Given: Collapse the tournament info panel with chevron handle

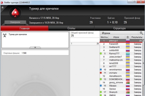Looking at the screenshot, I should pos(35,47).
